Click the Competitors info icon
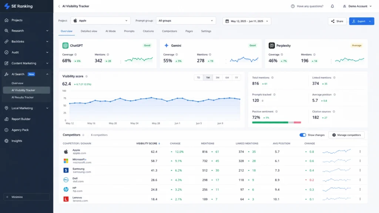The image size is (379, 213). [x=83, y=135]
